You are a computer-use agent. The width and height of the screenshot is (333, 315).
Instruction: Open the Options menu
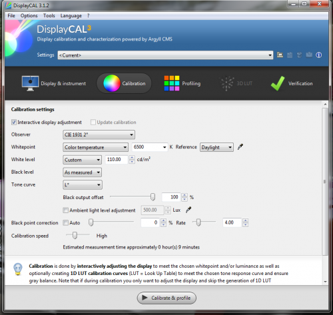pyautogui.click(x=29, y=16)
